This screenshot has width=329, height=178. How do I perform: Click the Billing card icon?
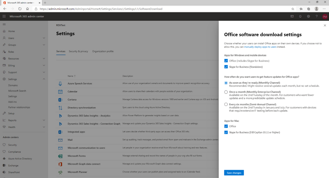4,65
